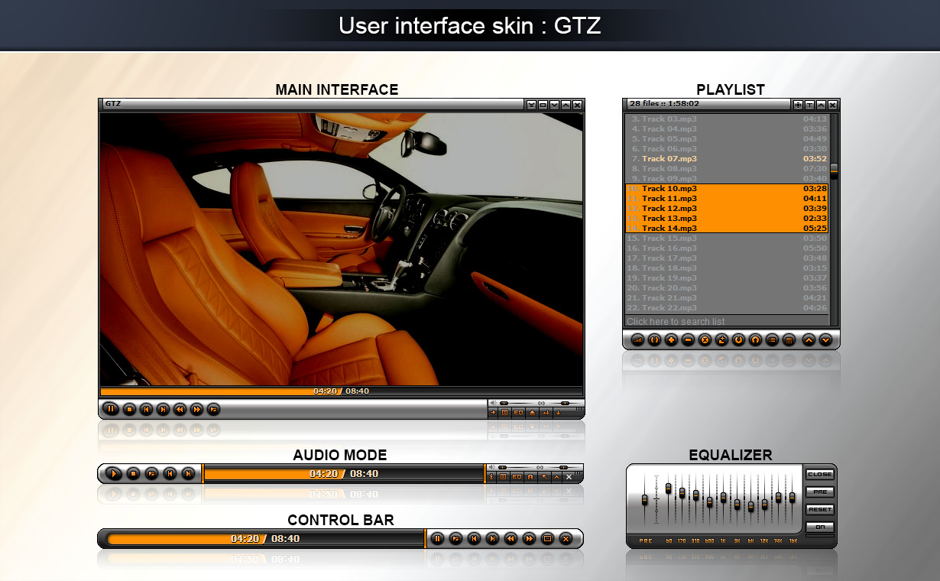Stop playback in the audio mode bar

click(x=134, y=474)
